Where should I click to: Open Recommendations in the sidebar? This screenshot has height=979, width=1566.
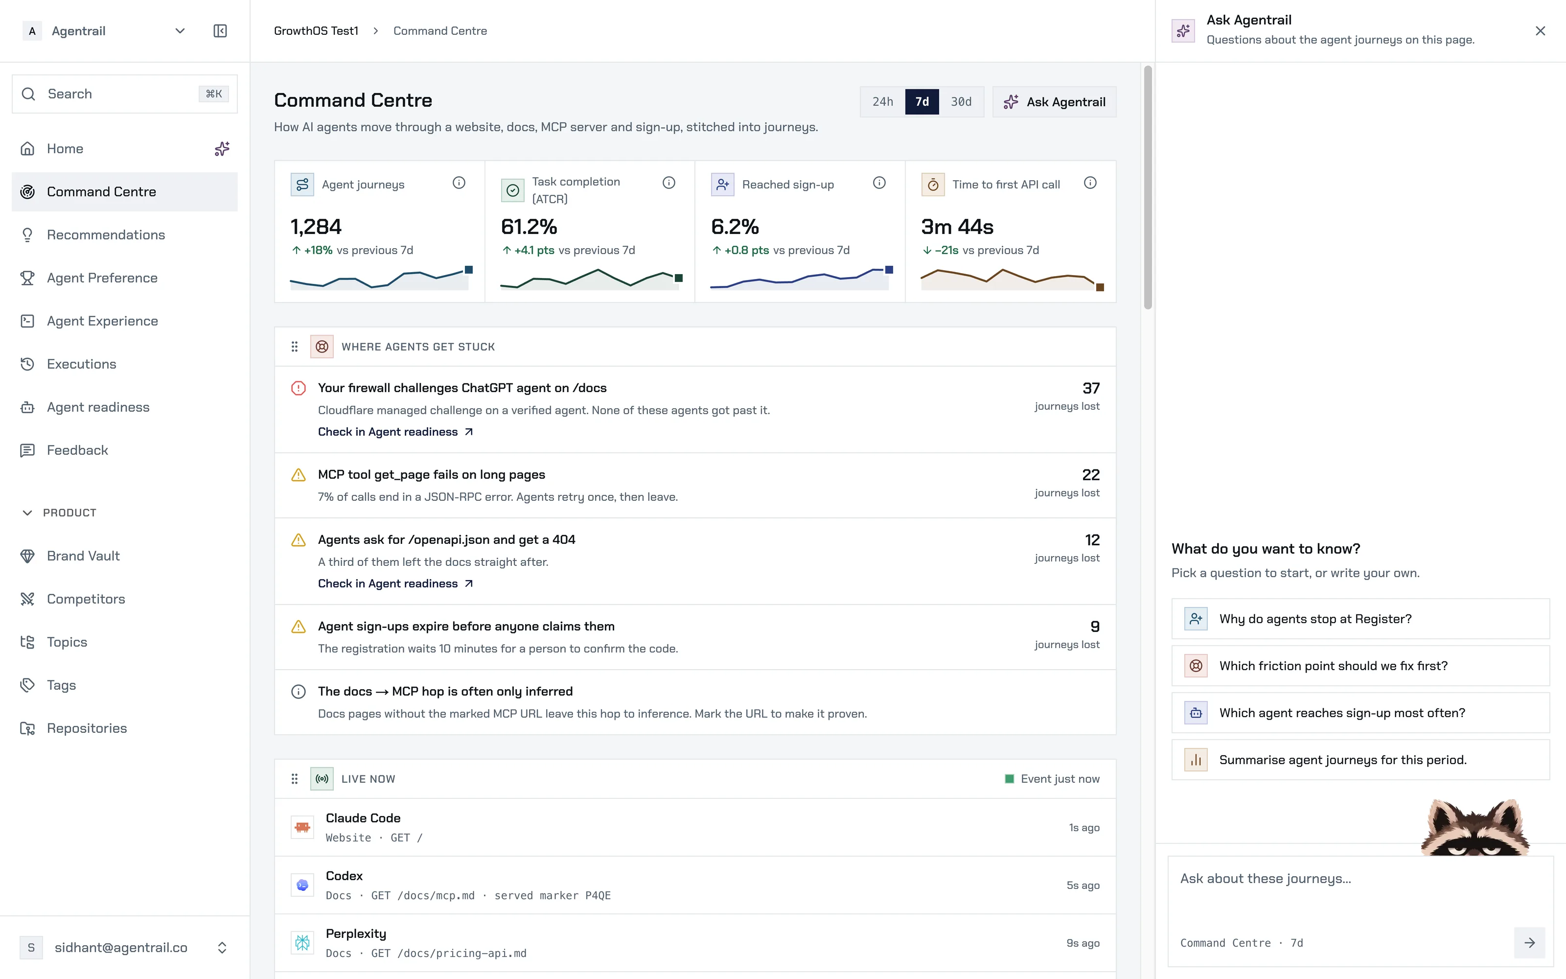pos(124,235)
